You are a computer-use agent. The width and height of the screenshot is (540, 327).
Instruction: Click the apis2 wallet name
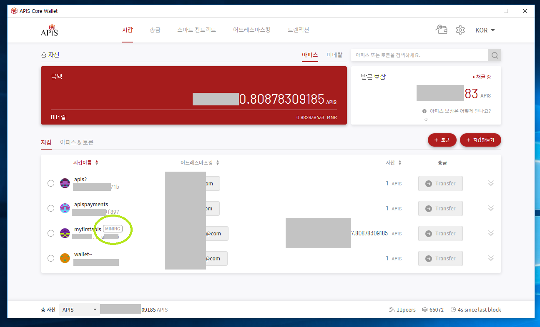click(80, 180)
